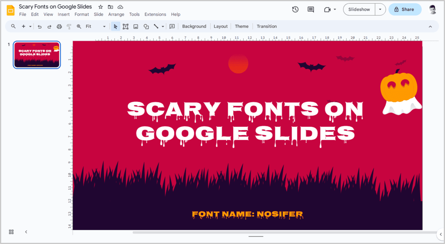This screenshot has width=445, height=244.
Task: Select the orange moon shape
Action: tap(238, 64)
